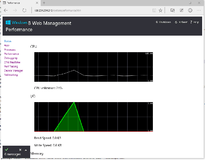Refresh the Performance page

tap(24, 10)
